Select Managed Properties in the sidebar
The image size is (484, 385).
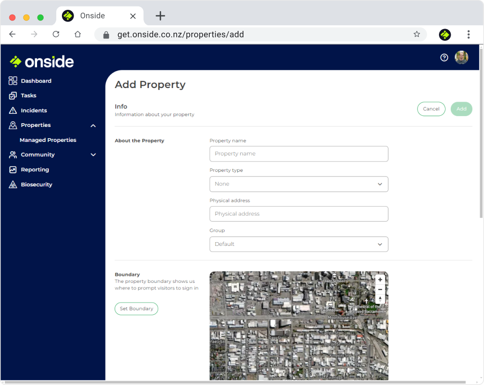(x=47, y=140)
